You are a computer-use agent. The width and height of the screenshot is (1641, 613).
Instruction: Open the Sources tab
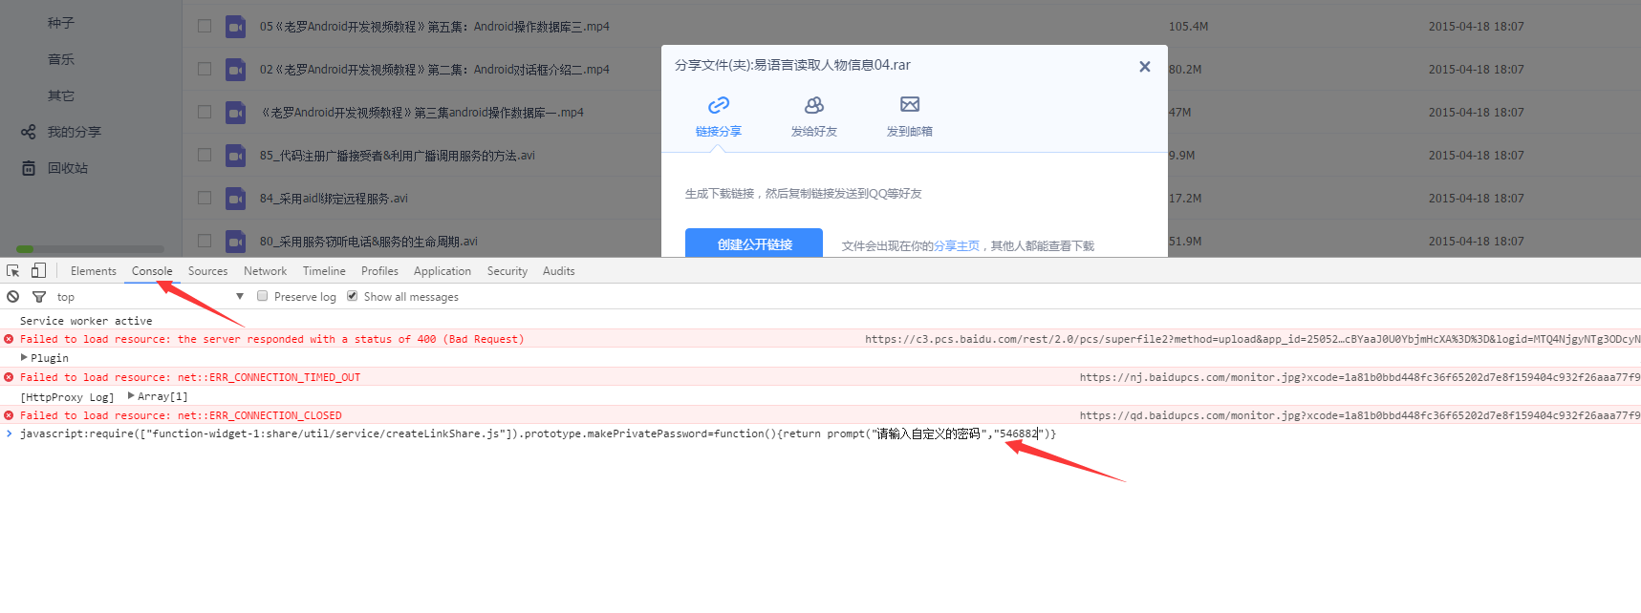click(x=207, y=271)
